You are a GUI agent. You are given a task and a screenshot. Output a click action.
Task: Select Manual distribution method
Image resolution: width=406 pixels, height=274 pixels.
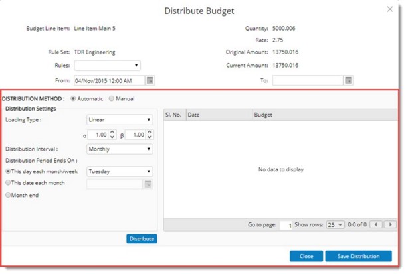[111, 99]
